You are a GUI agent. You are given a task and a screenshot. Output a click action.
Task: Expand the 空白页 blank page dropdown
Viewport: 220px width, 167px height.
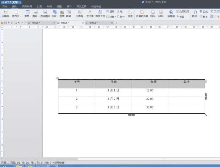21,16
